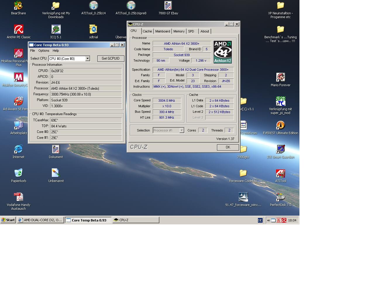Open the McAfee Personal Firewall Plus icon
The width and height of the screenshot is (379, 284).
click(18, 53)
